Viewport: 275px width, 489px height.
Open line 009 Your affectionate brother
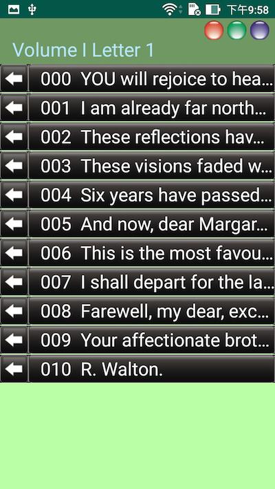(151, 340)
